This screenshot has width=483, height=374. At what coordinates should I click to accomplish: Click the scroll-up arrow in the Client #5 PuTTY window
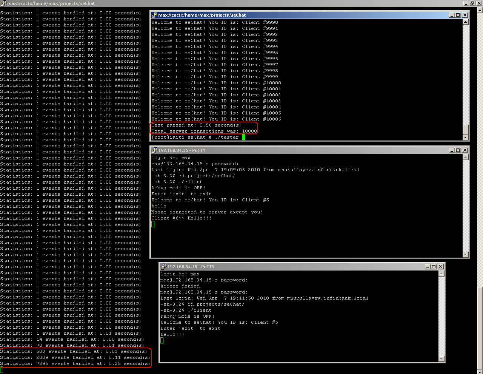tap(466, 157)
